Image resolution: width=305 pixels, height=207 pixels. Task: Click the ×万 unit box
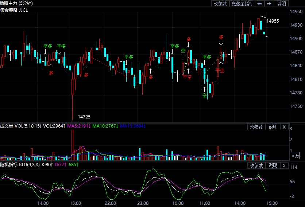(x=295, y=156)
